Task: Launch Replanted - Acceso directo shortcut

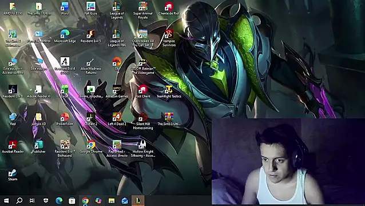Action: pos(117,149)
